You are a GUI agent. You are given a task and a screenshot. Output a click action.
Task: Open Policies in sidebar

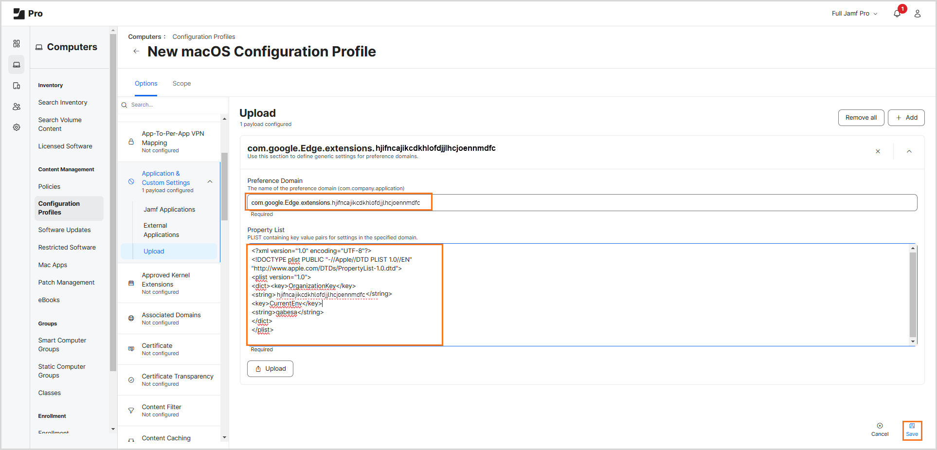coord(49,187)
